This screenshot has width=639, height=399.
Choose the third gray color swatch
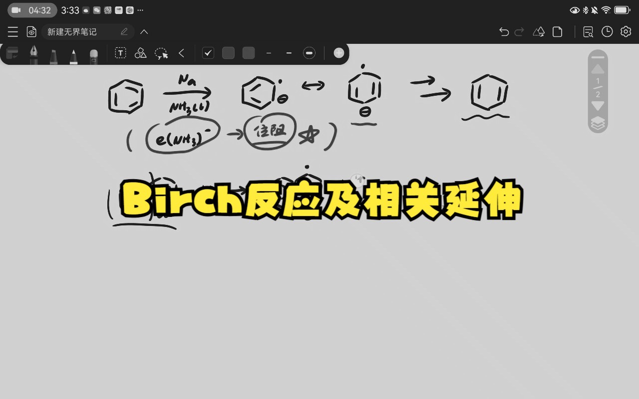click(249, 53)
